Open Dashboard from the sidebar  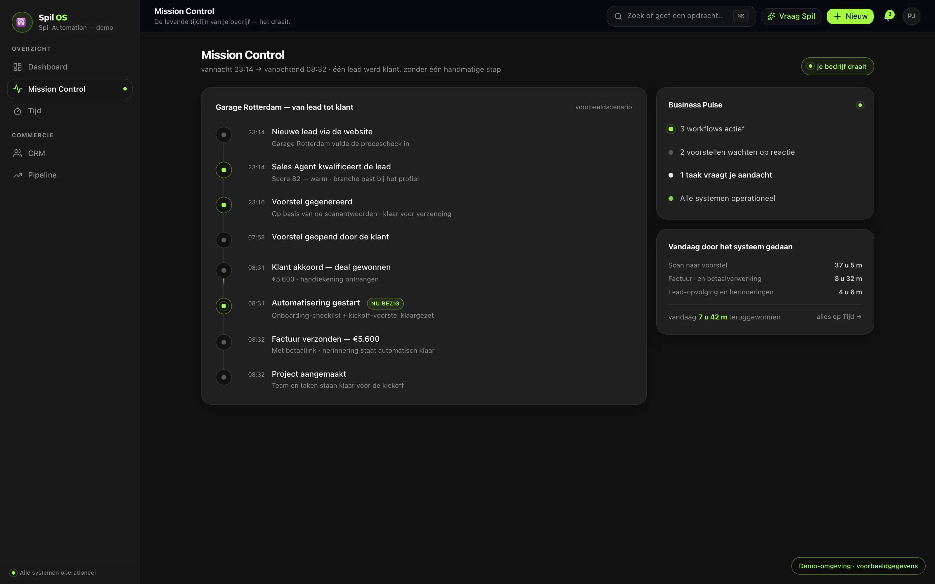70,67
